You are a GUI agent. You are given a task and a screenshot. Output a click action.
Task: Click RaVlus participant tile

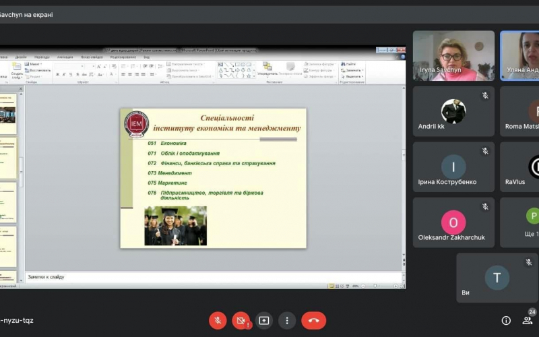519,167
